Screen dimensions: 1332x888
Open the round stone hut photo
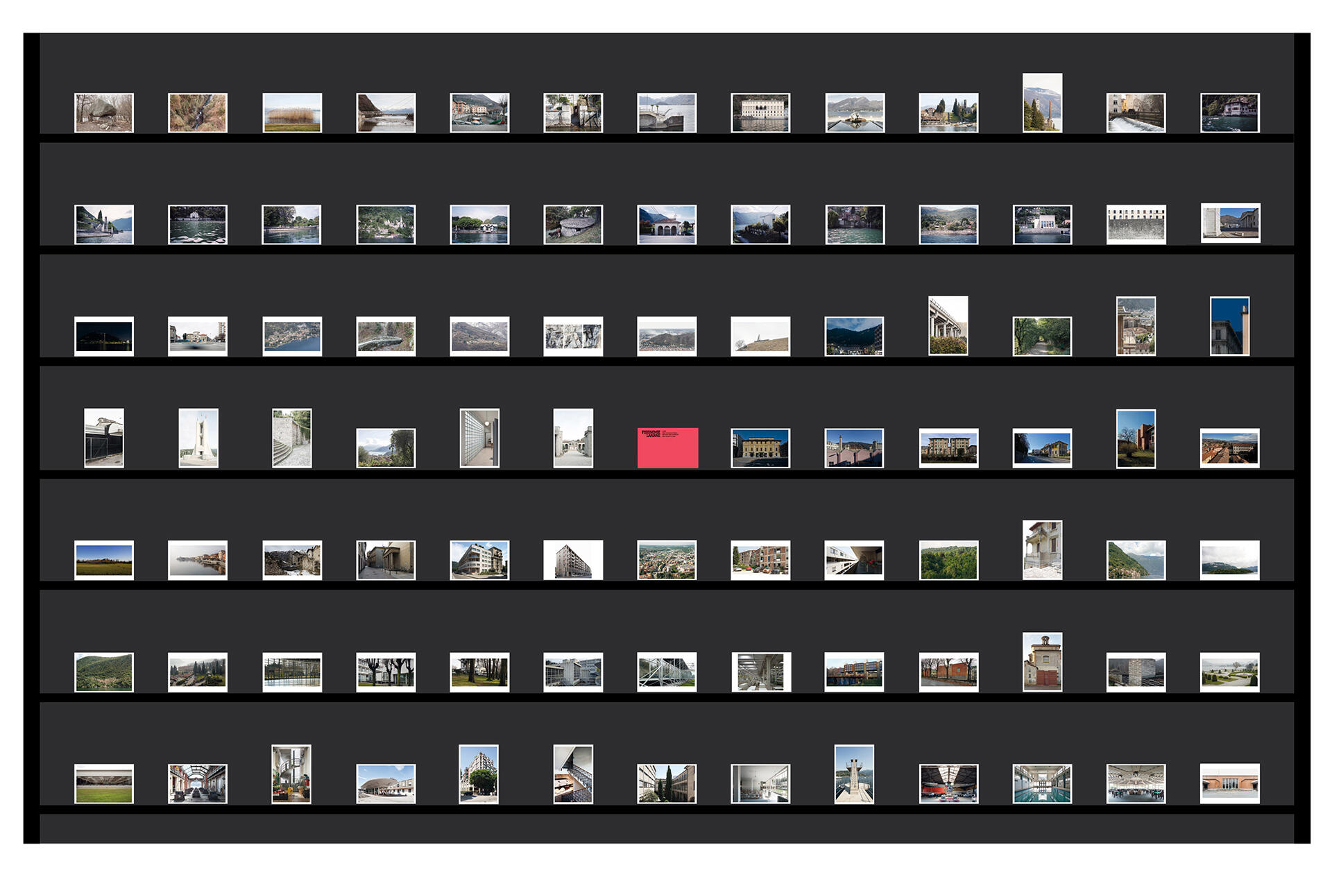point(573,225)
